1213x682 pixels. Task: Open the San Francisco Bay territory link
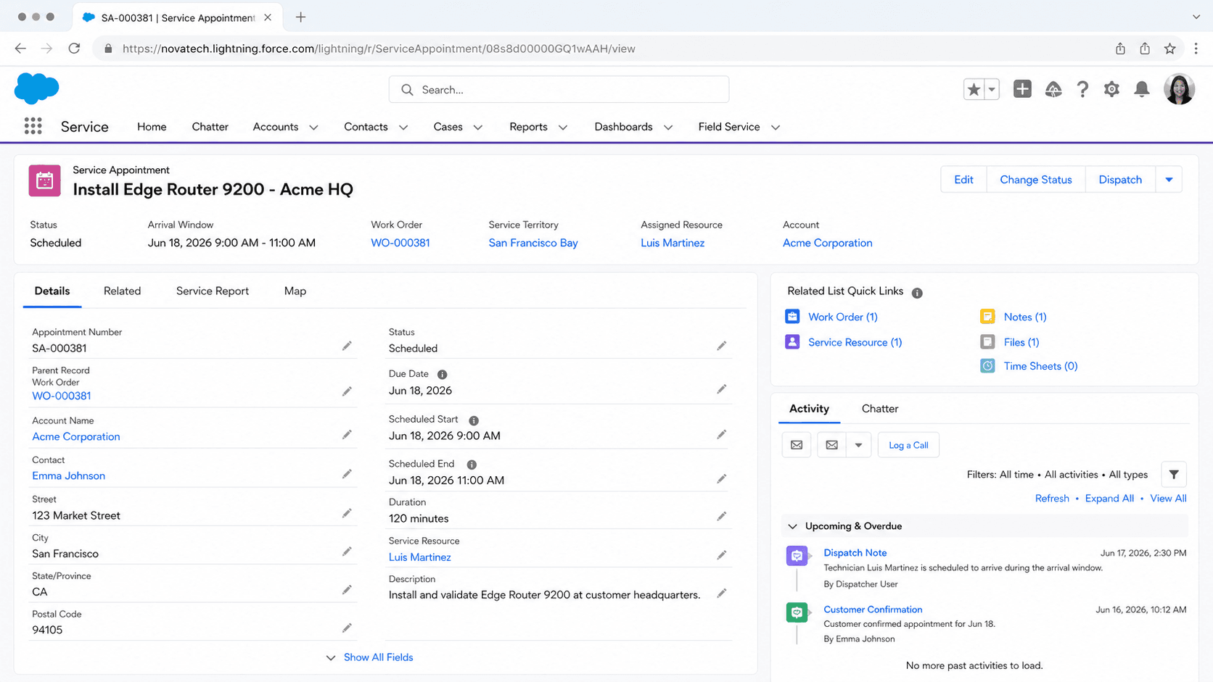point(533,243)
